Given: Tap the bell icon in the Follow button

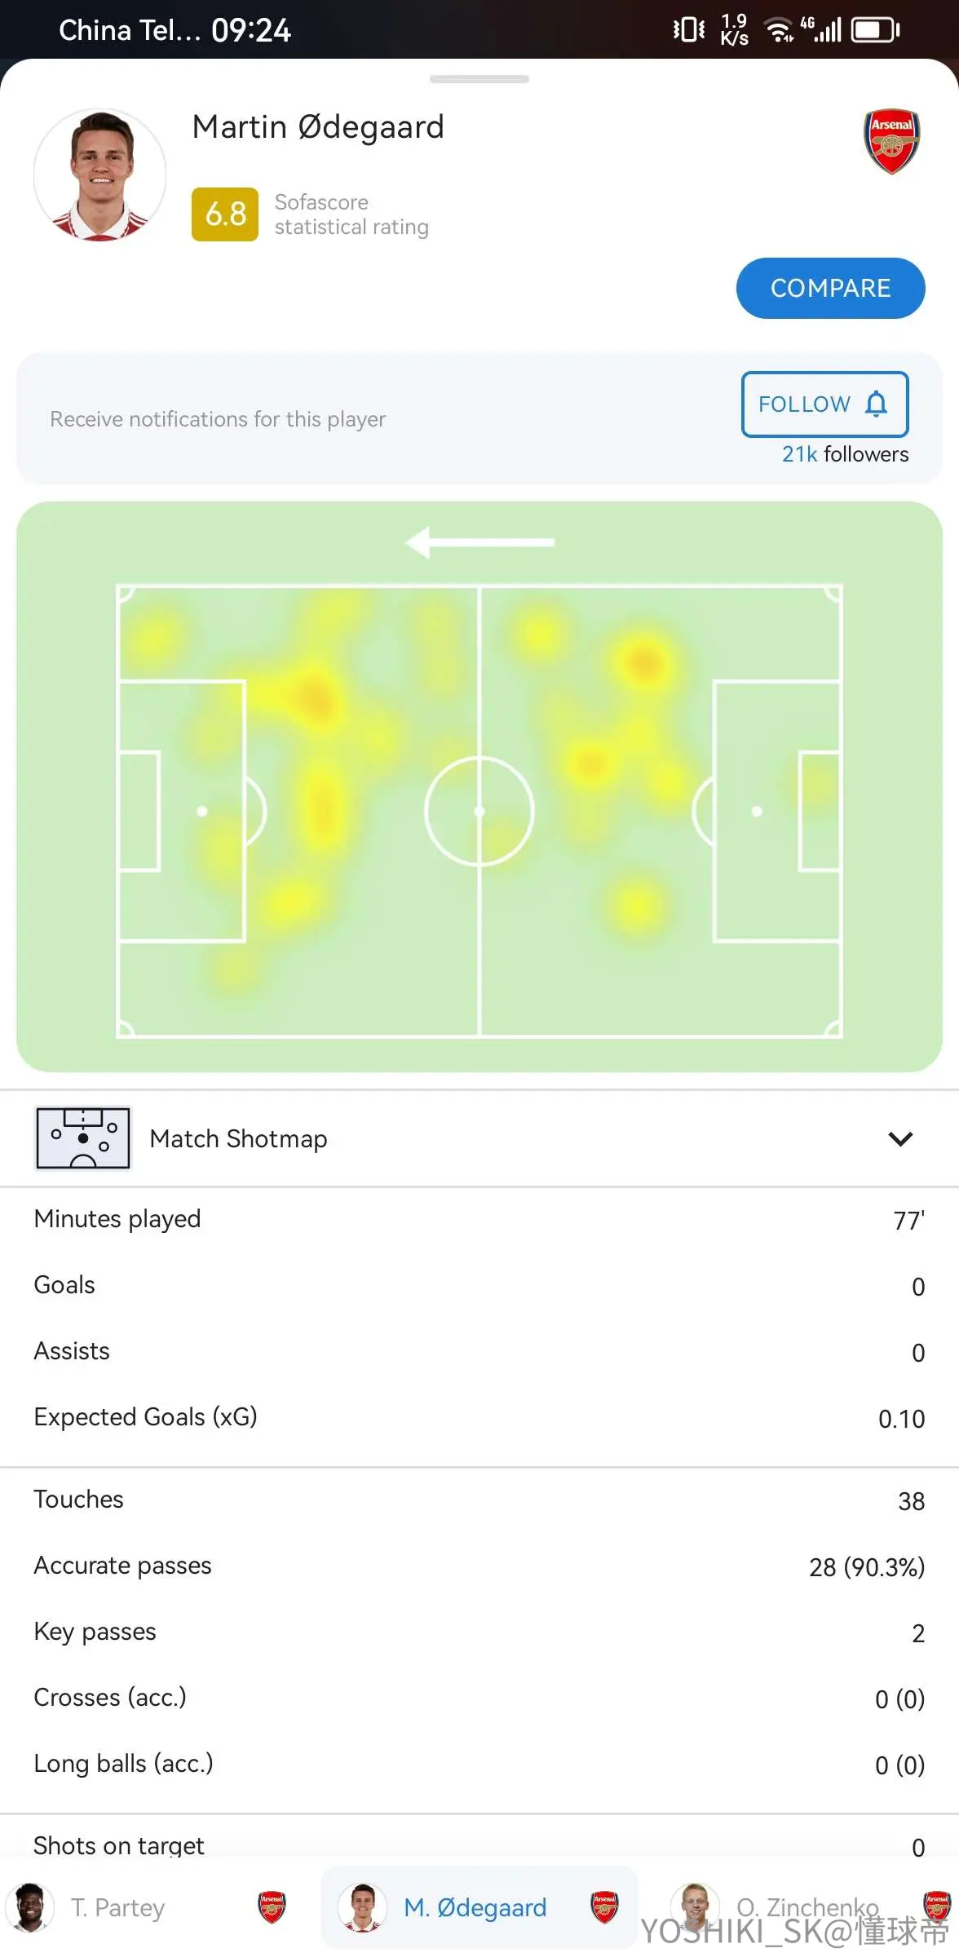Looking at the screenshot, I should pos(877,404).
